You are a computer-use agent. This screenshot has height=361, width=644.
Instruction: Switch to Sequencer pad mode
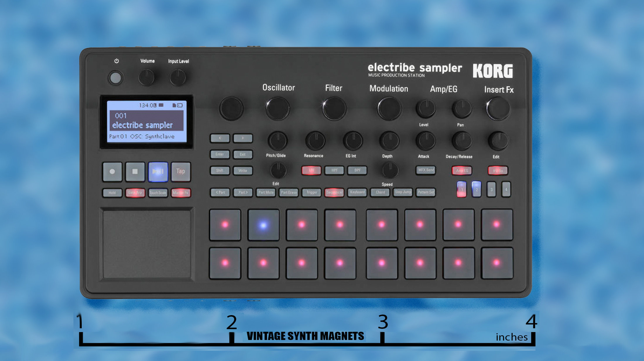[334, 192]
